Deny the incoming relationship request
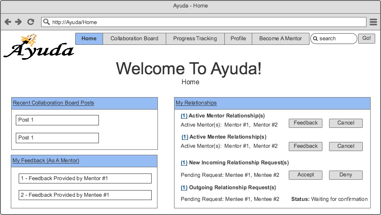 click(x=346, y=175)
